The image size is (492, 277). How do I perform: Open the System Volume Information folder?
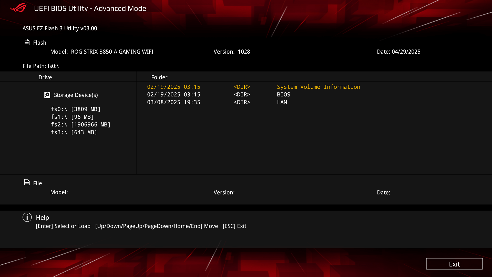319,87
